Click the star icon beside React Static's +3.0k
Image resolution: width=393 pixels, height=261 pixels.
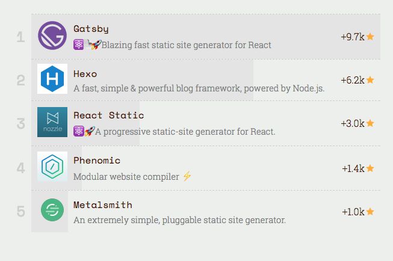coord(371,123)
